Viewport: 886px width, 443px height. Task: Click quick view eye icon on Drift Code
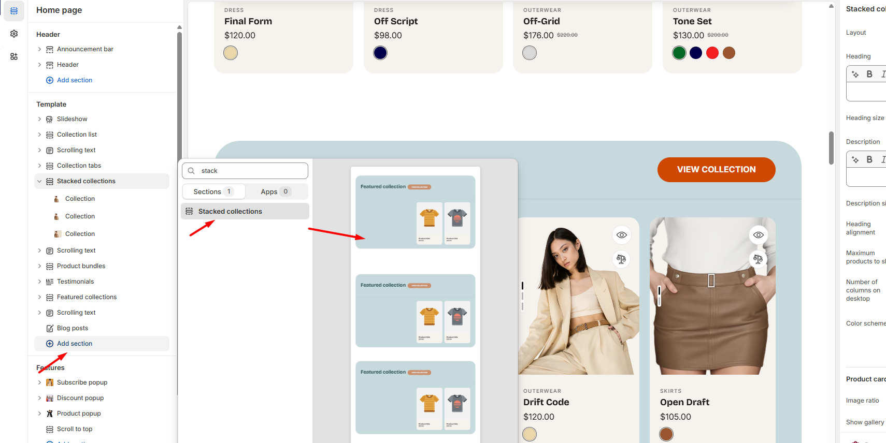coord(622,235)
